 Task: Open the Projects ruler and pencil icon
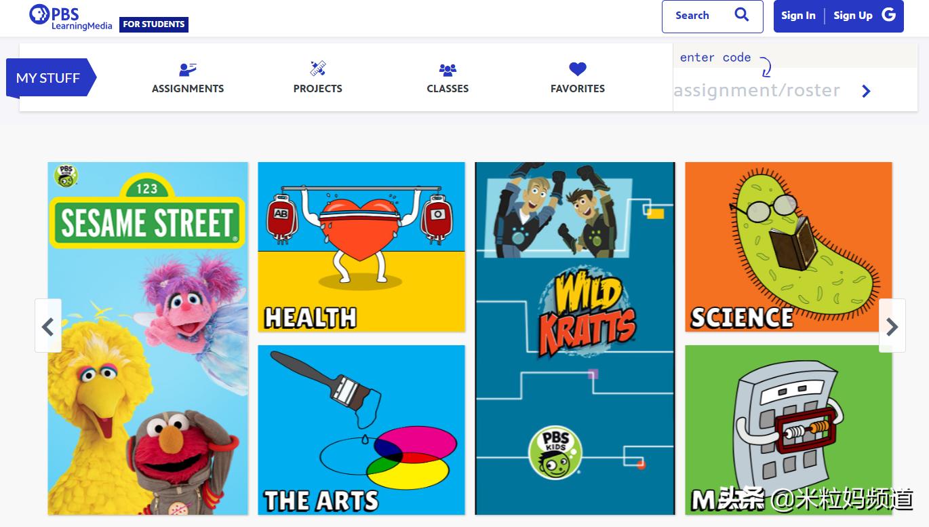tap(318, 69)
